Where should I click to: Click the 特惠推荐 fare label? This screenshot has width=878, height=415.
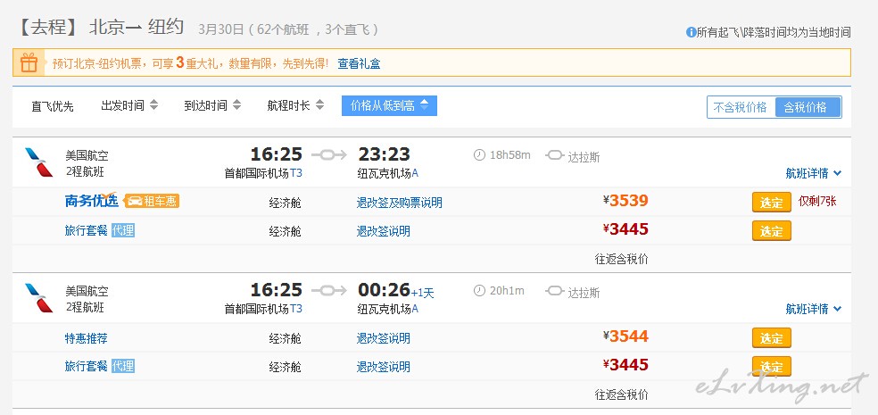tap(87, 337)
